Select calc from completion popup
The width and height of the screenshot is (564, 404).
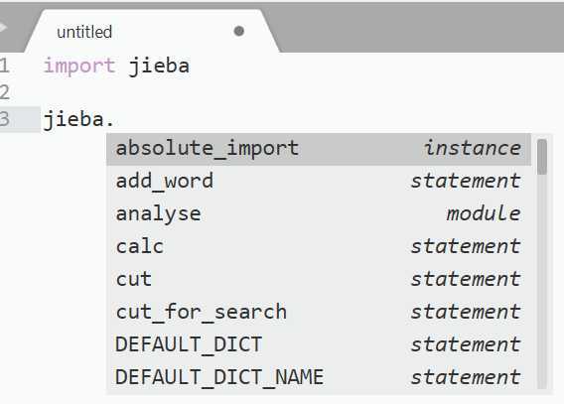coord(319,247)
